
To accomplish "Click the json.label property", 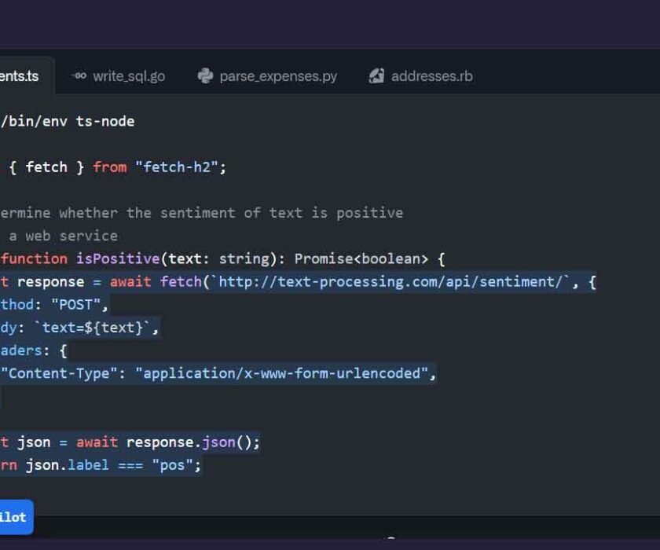I will coord(68,465).
